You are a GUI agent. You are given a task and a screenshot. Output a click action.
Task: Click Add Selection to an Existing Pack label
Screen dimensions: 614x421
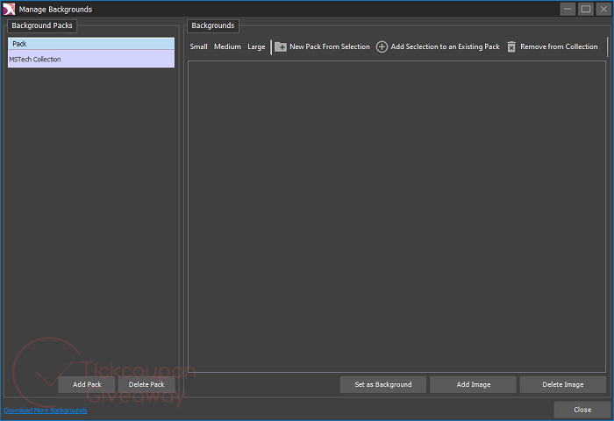446,46
